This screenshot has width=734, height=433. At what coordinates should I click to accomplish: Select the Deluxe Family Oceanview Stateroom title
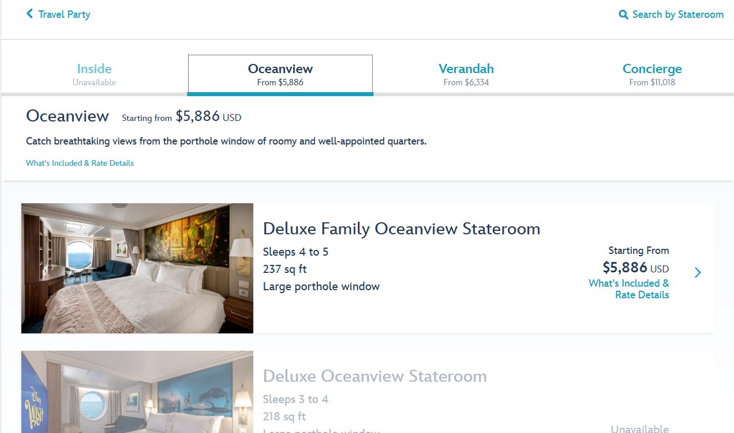click(401, 229)
